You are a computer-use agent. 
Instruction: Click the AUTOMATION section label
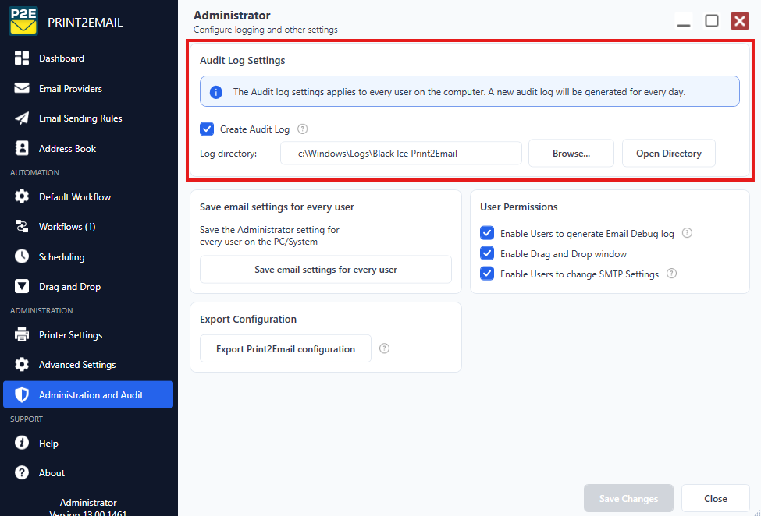(34, 172)
